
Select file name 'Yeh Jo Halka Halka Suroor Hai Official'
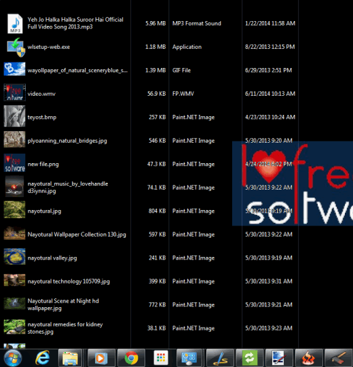[x=75, y=20]
